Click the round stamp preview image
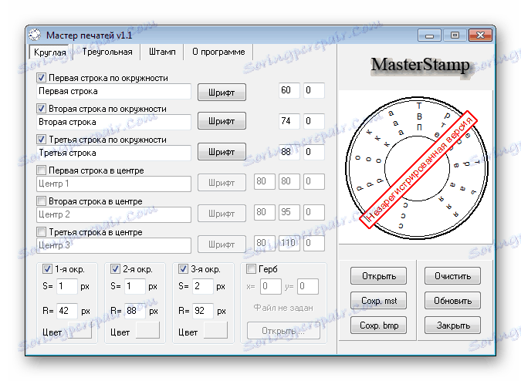The width and height of the screenshot is (521, 381). point(417,168)
